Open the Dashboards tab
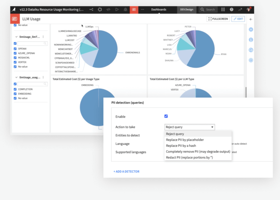 pos(159,10)
